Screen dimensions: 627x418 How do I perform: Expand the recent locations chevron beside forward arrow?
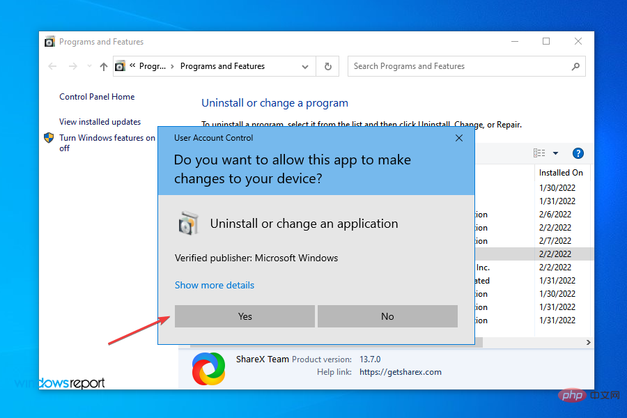pos(88,66)
